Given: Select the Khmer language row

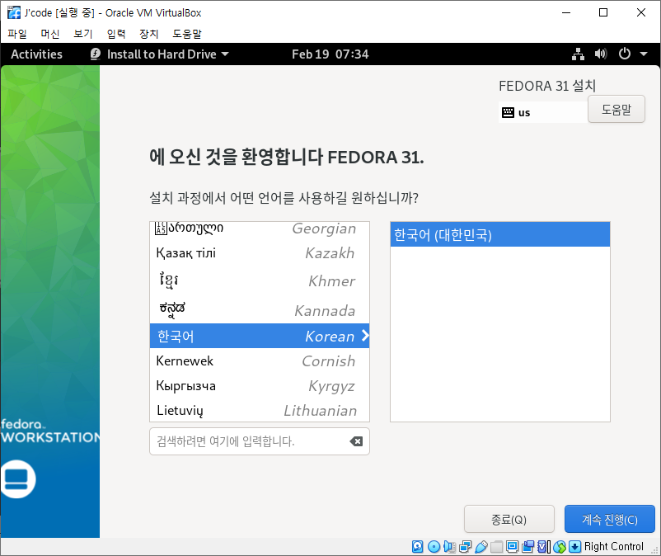Looking at the screenshot, I should pos(260,280).
